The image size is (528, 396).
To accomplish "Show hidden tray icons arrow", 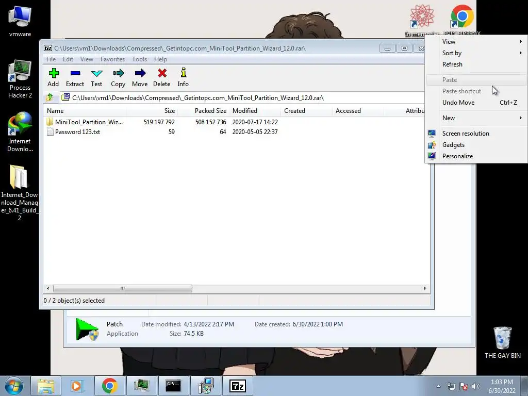I will (x=438, y=386).
